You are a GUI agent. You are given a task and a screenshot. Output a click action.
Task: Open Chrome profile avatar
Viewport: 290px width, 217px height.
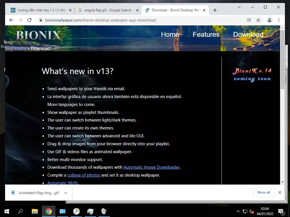(270, 20)
